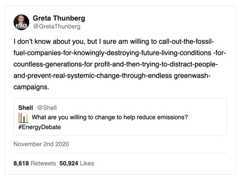Click the word "campaigns." ending the tweet

pyautogui.click(x=31, y=87)
